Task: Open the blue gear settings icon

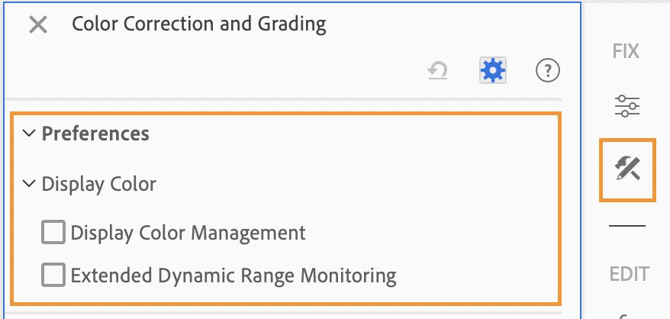Action: click(x=493, y=70)
